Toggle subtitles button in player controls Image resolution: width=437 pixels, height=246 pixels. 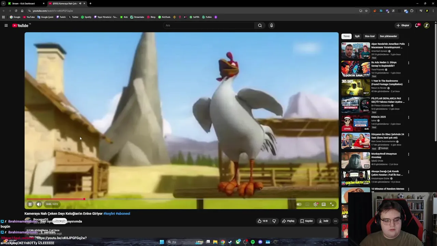coord(307,204)
